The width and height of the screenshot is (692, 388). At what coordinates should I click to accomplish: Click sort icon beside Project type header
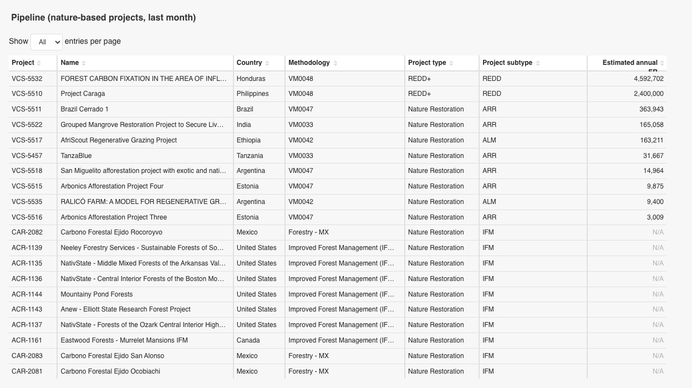point(451,63)
